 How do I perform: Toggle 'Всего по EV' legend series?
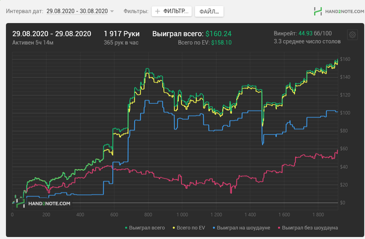click(189, 228)
